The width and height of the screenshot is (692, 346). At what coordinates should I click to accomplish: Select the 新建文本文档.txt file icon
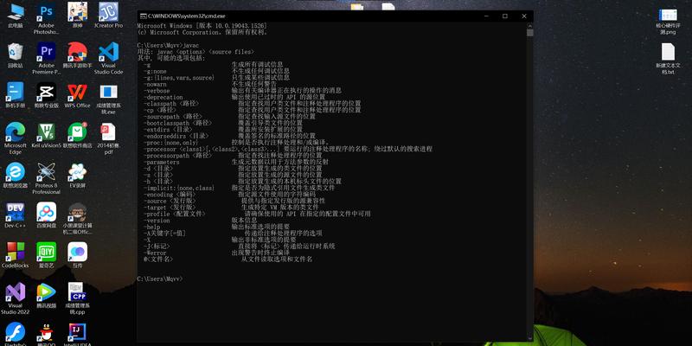668,59
